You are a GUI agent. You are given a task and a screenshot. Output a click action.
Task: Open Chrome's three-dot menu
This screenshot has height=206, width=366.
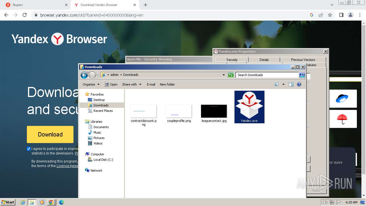[360, 15]
